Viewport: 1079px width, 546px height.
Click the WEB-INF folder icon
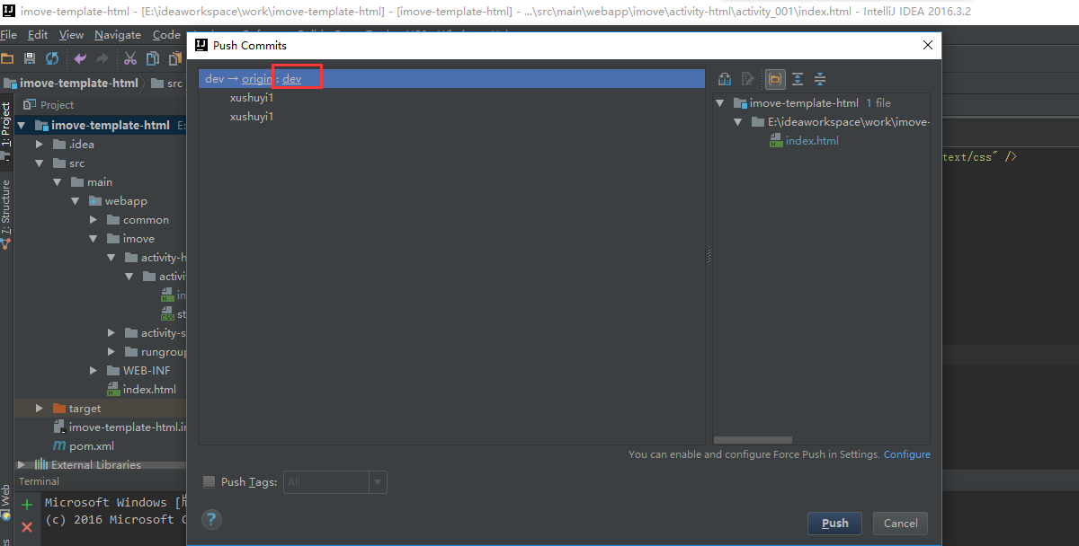113,371
